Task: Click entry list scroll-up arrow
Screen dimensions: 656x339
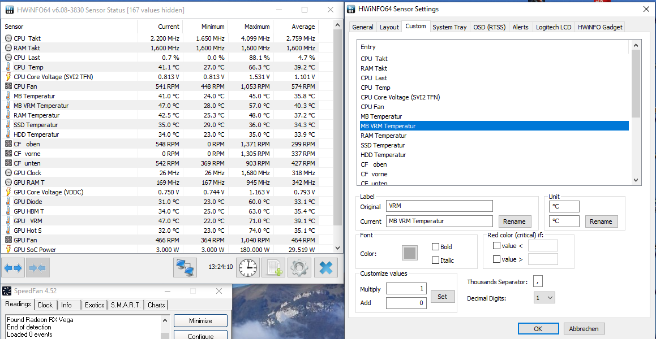Action: [x=636, y=45]
